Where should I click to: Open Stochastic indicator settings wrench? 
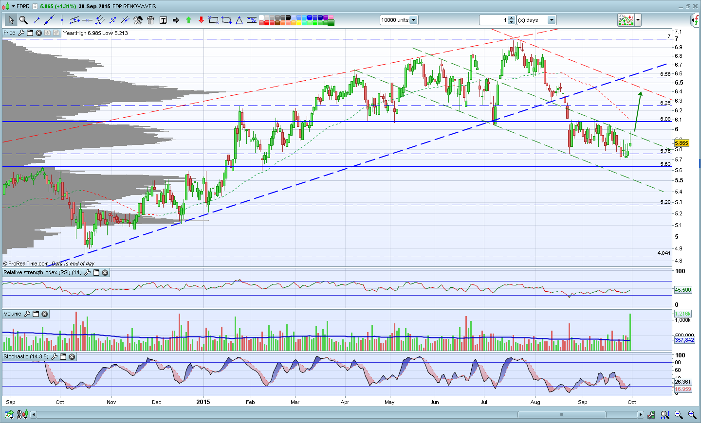[x=55, y=357]
